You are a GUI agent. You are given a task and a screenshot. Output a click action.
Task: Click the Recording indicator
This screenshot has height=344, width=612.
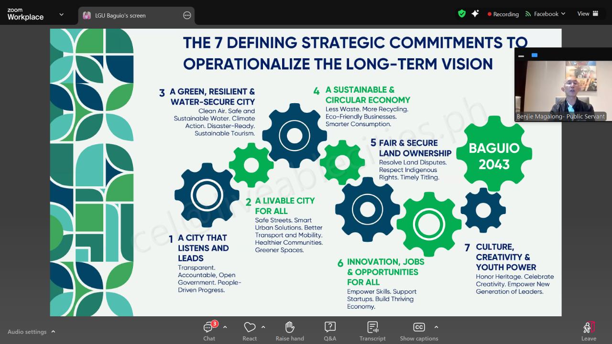pyautogui.click(x=503, y=14)
